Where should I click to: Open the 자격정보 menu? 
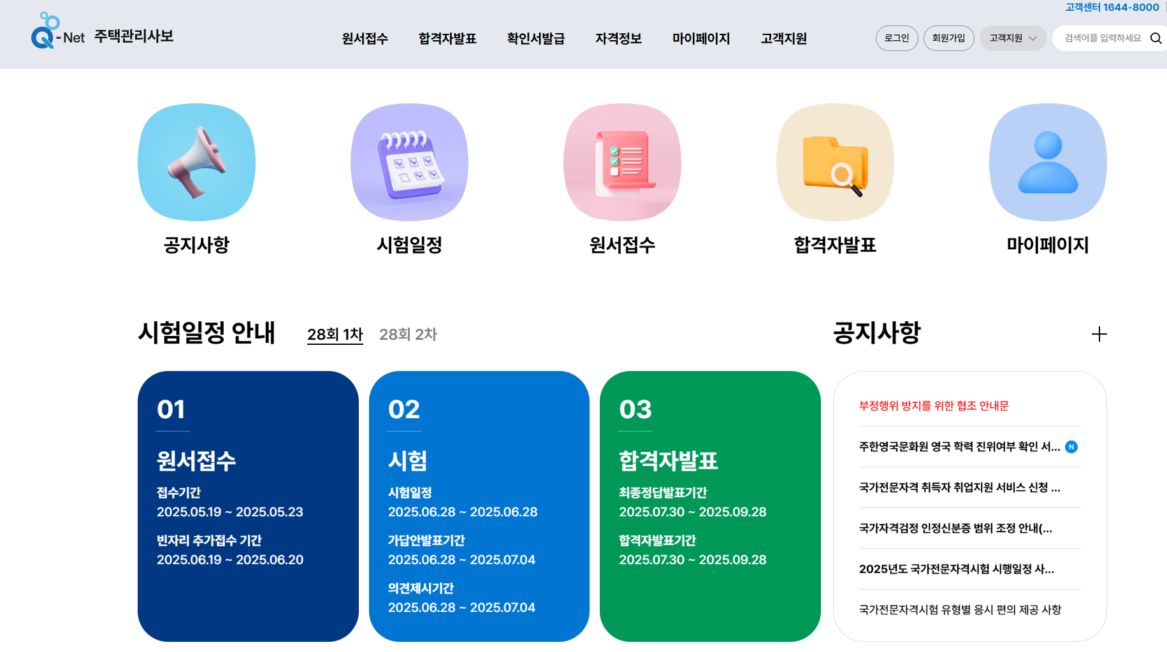[x=618, y=38]
